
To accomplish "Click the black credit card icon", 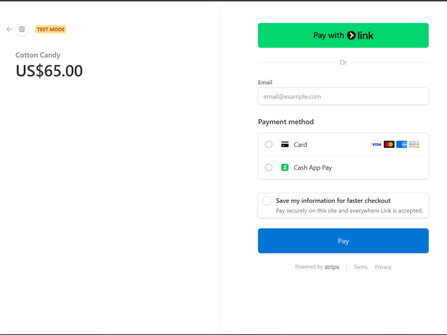I will click(285, 144).
